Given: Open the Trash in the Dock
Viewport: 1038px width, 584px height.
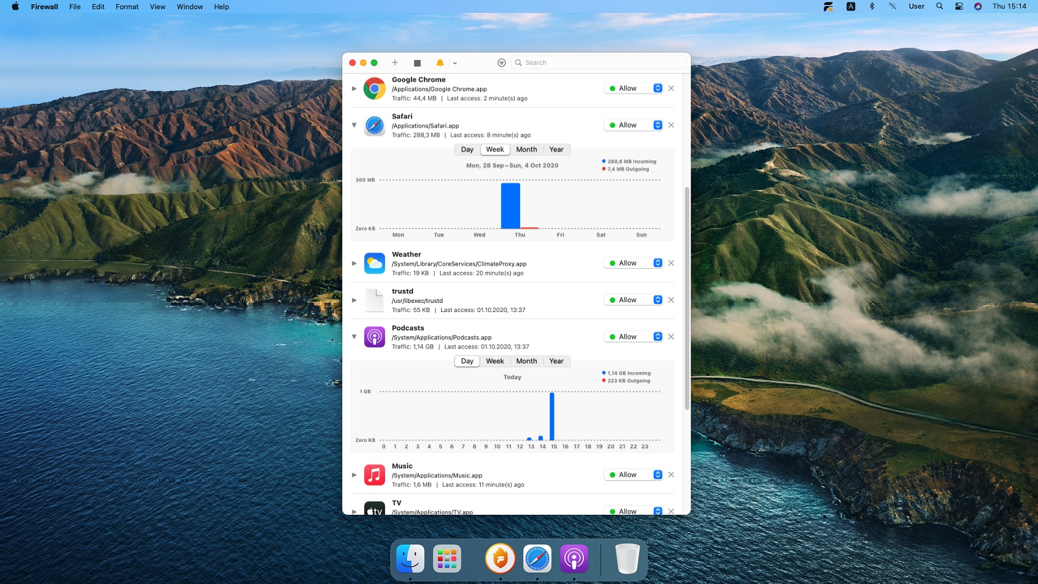Looking at the screenshot, I should pos(627,559).
